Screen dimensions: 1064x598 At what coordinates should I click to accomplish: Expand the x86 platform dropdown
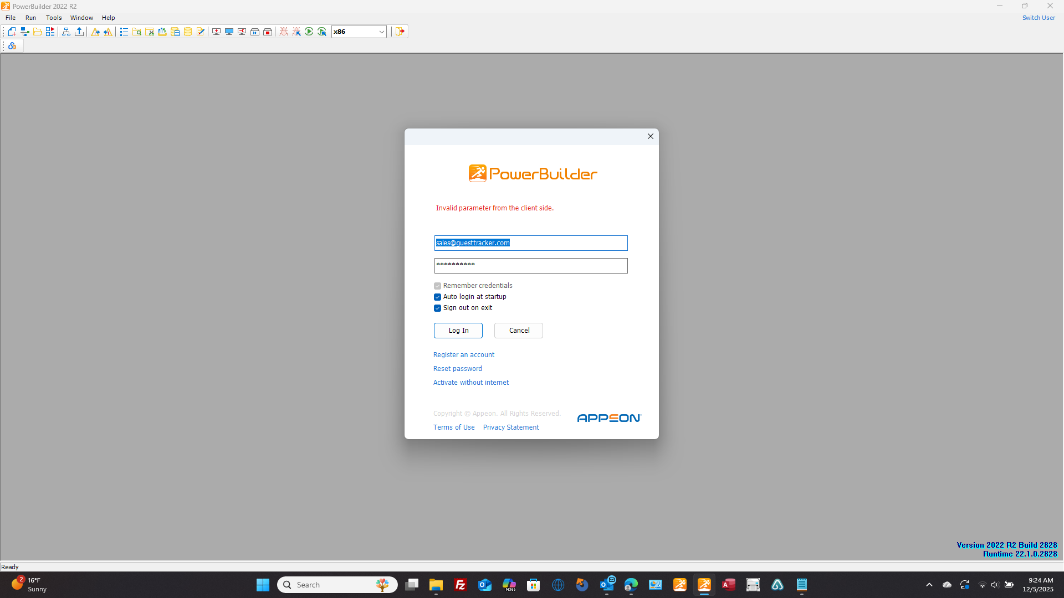tap(381, 32)
